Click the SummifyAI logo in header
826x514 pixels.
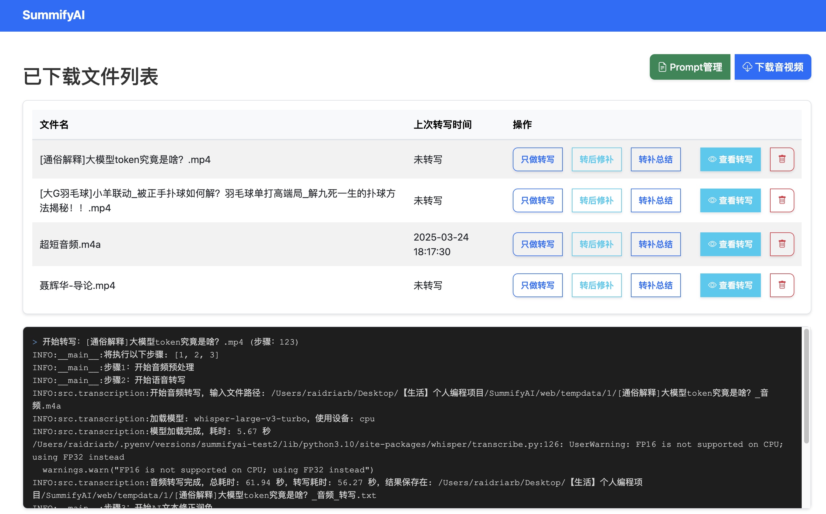pos(53,15)
